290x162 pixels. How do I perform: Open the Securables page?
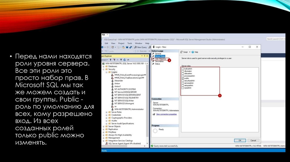(159, 61)
